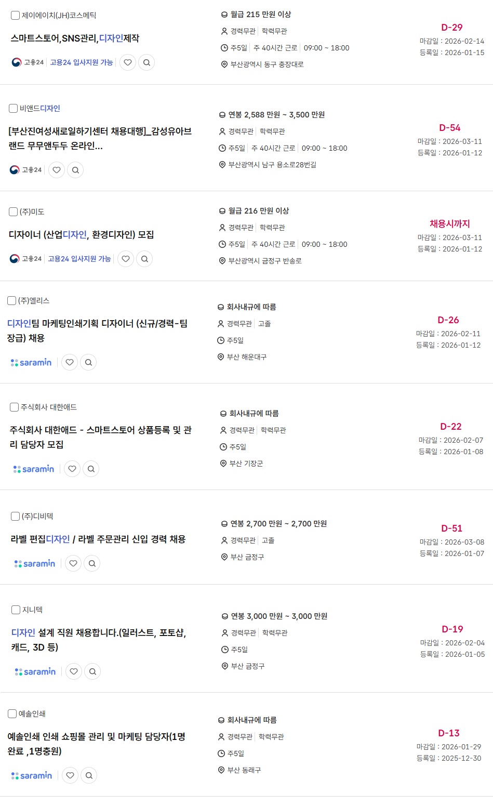Click heart icon on (주)엘리스 listing
493x807 pixels.
70,362
